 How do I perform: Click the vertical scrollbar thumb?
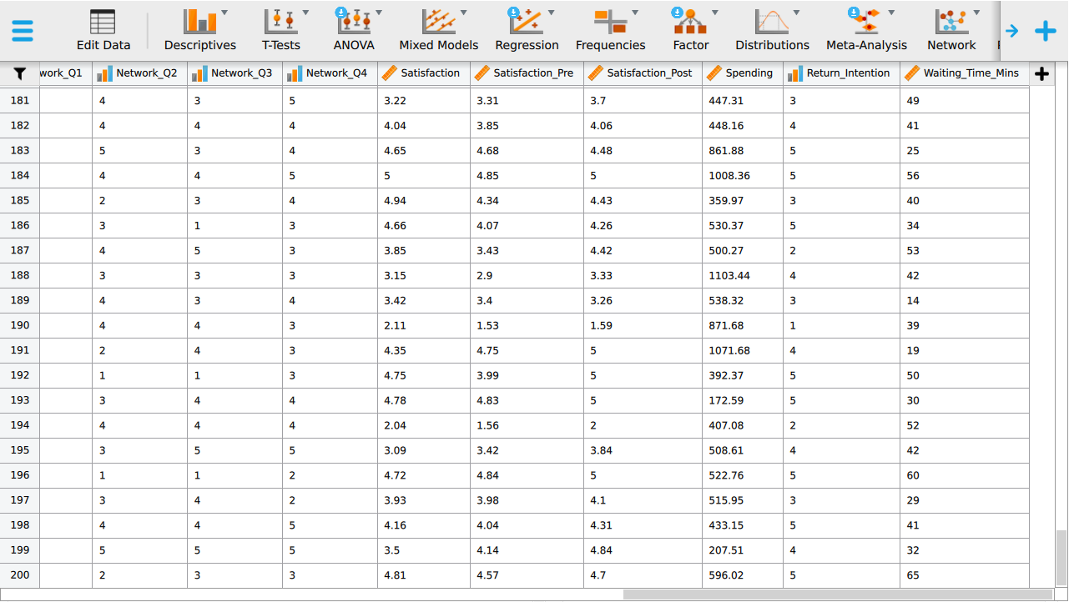pos(1061,558)
